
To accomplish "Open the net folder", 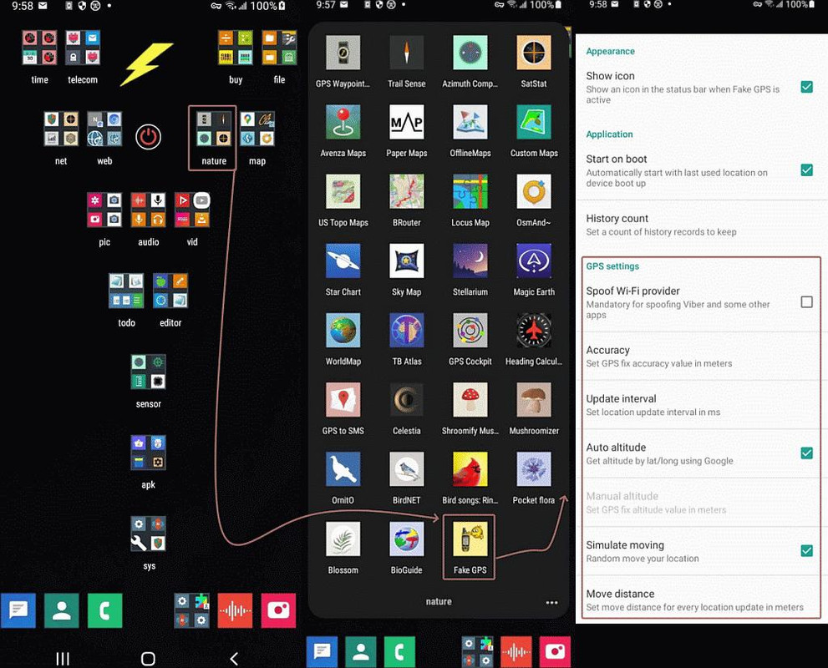I will coord(61,129).
